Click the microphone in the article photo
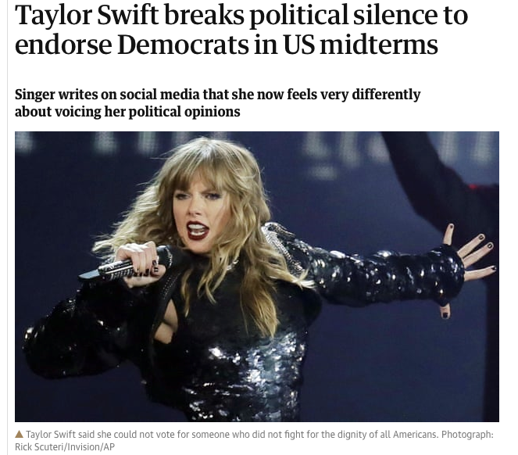The image size is (518, 455). click(126, 263)
